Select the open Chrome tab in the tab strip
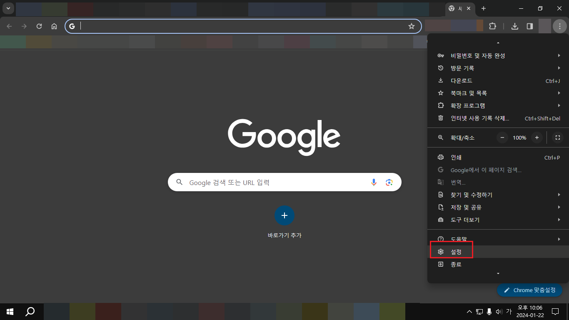 (460, 9)
